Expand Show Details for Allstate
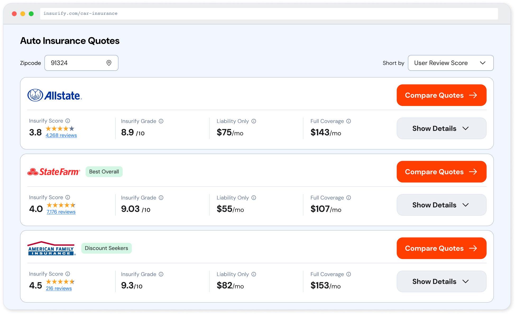The image size is (516, 315). click(441, 128)
